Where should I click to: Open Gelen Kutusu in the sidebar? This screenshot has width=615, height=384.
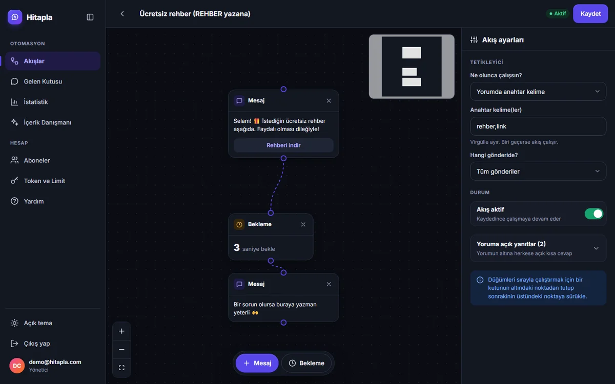[x=53, y=81]
